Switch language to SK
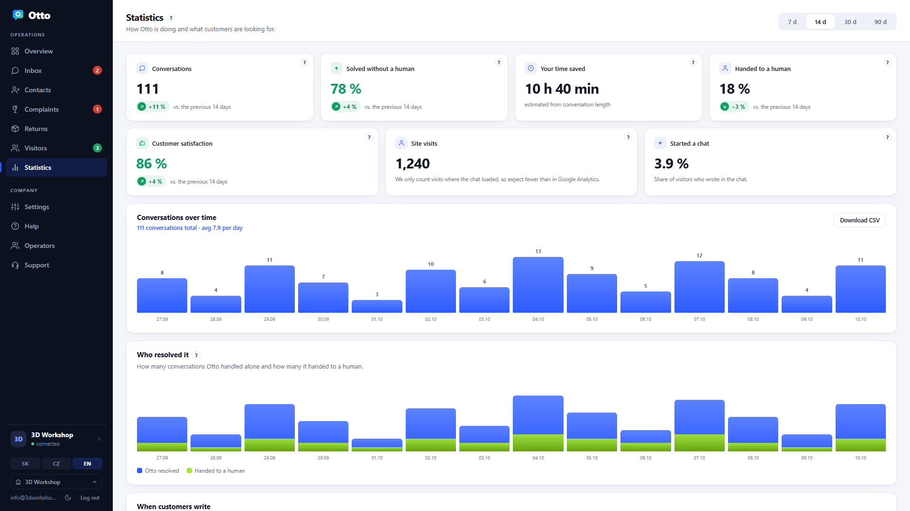Screen dimensions: 910x511 click(x=25, y=464)
